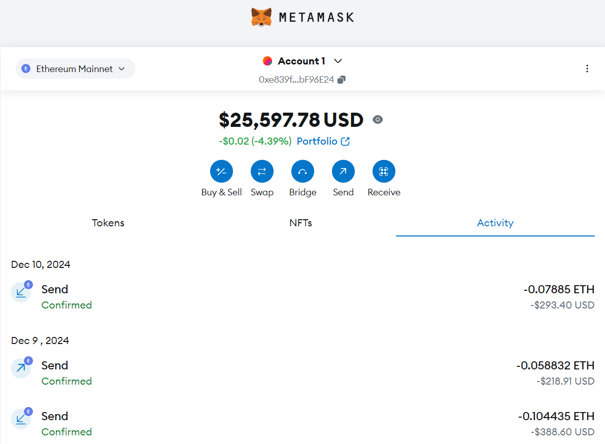Open the Portfolio link
This screenshot has width=605, height=444.
pos(323,141)
